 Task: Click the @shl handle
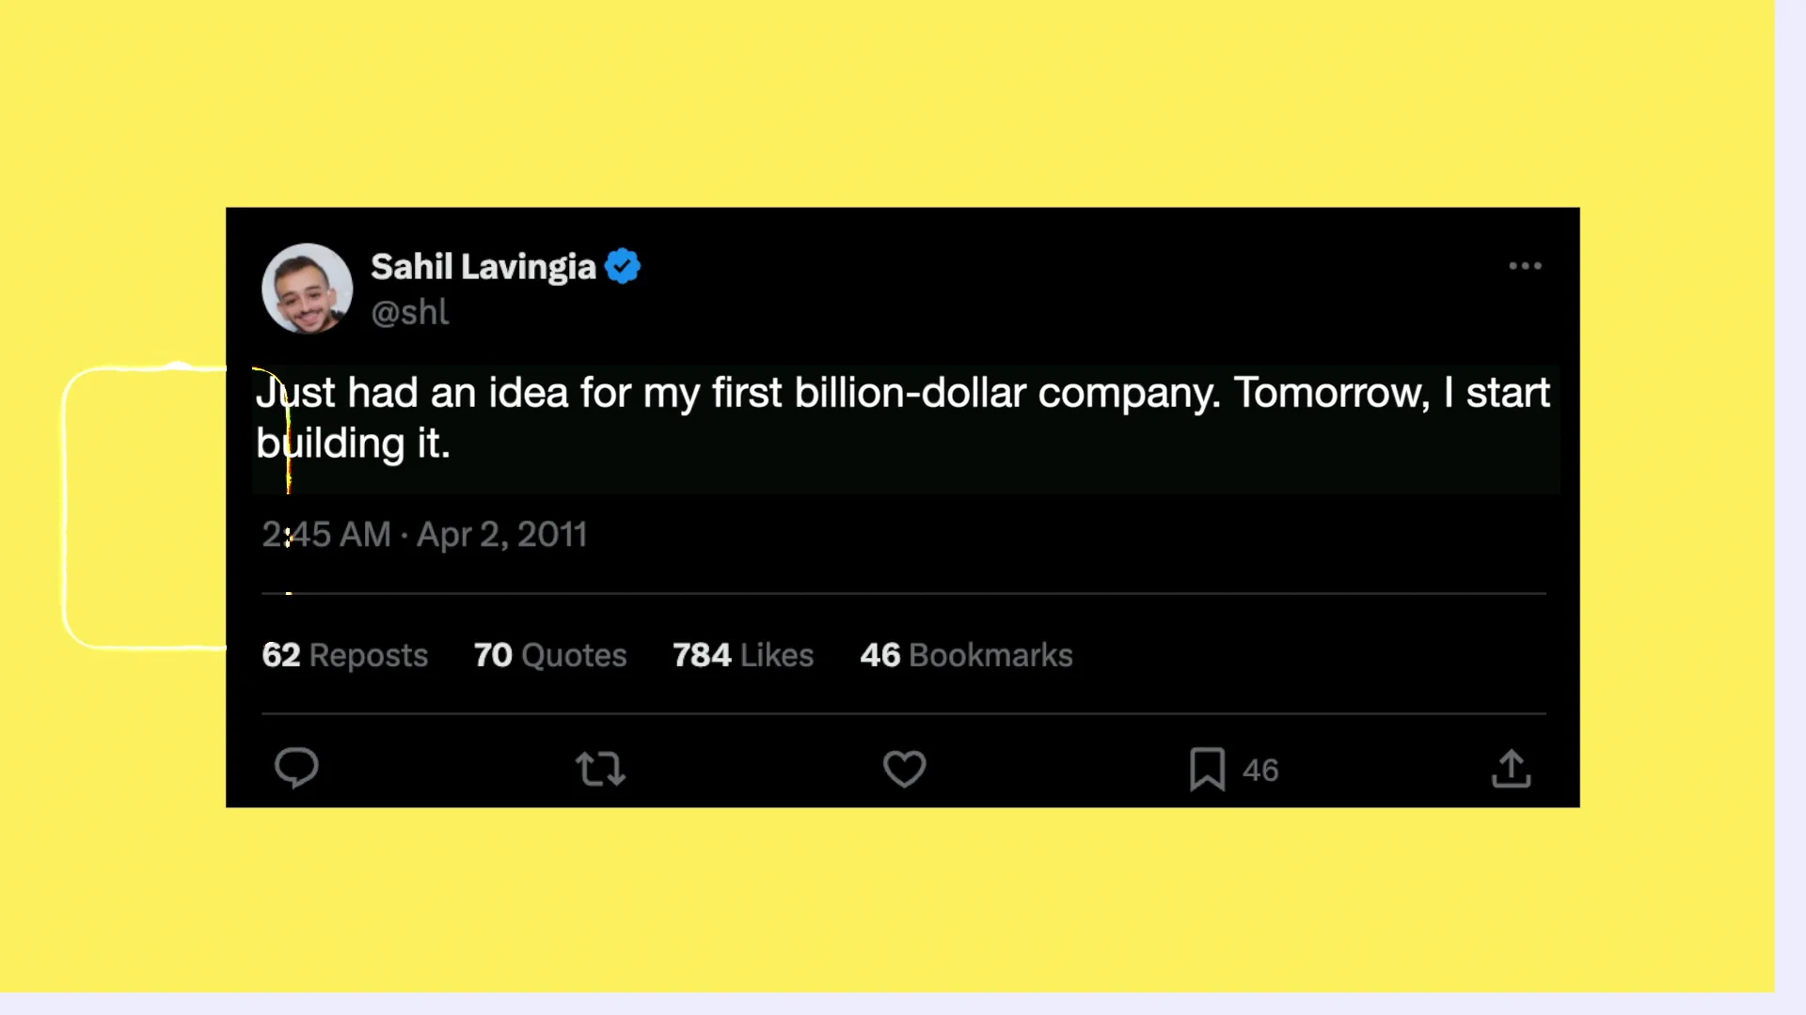coord(410,312)
